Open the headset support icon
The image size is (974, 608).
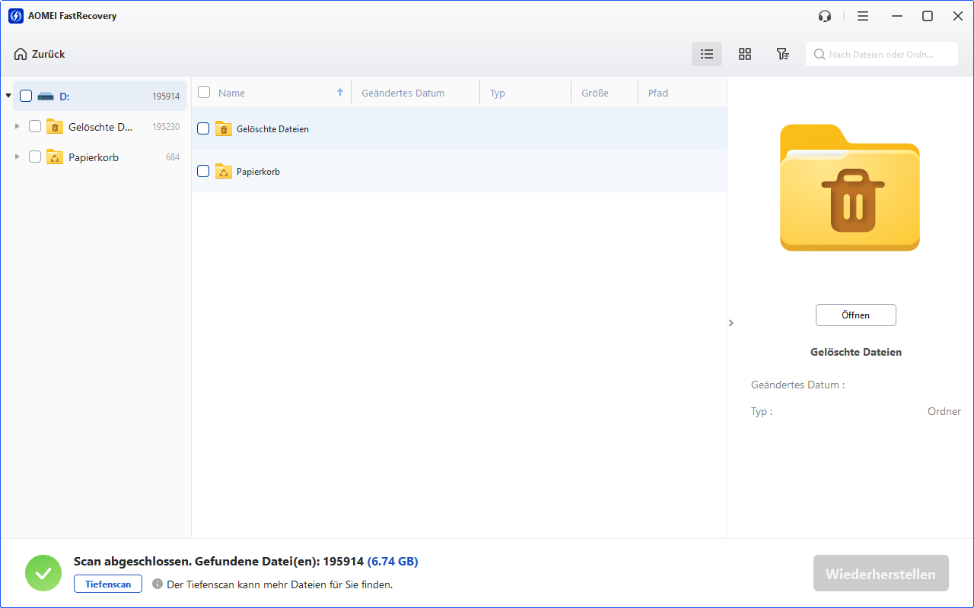[x=825, y=16]
